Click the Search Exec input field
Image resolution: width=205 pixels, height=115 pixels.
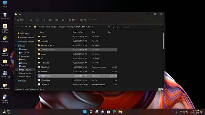140,27
